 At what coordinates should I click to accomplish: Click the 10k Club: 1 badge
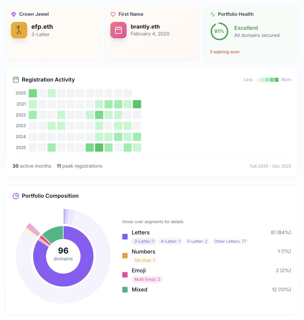tap(145, 260)
